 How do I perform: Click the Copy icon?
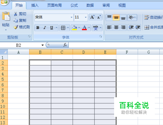click(16, 21)
